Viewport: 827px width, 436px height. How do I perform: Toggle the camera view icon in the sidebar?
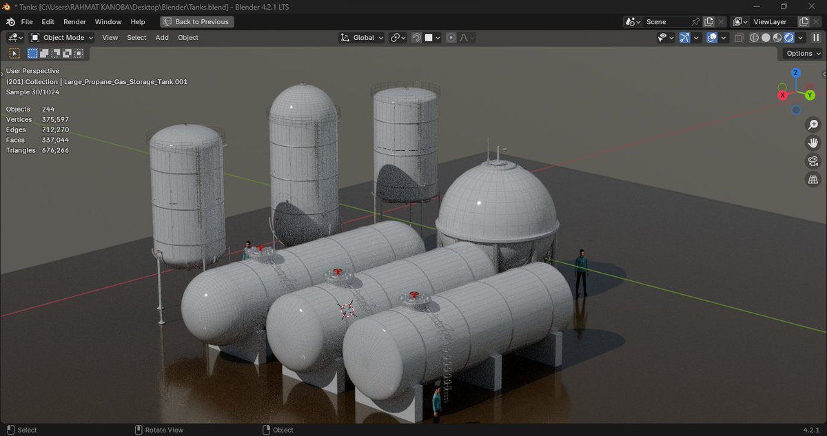pyautogui.click(x=813, y=160)
